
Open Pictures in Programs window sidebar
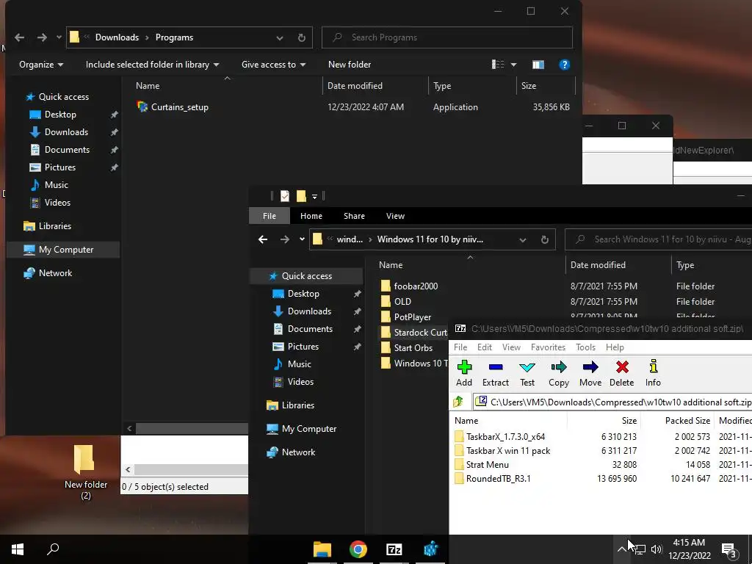coord(53,167)
